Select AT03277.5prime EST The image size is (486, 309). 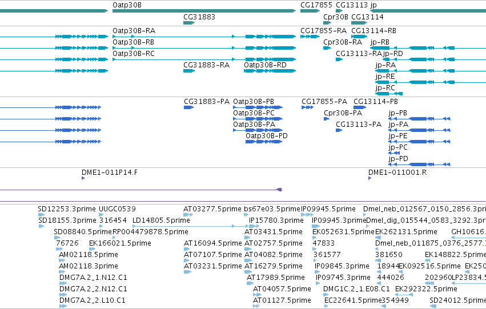tap(188, 215)
